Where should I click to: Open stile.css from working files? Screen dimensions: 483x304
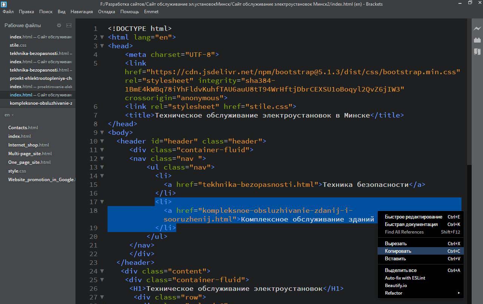click(x=18, y=45)
